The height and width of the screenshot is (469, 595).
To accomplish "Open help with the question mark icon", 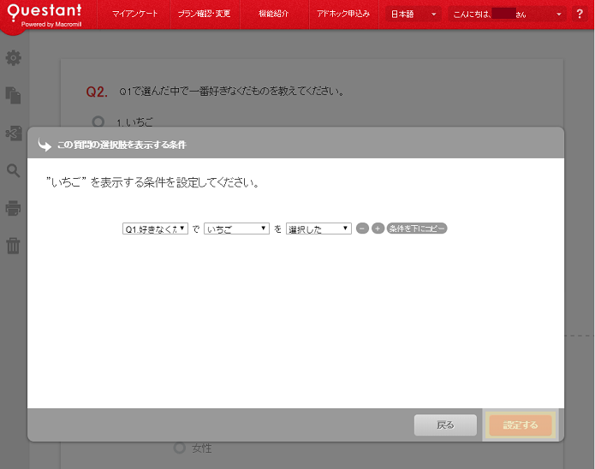I will click(580, 15).
